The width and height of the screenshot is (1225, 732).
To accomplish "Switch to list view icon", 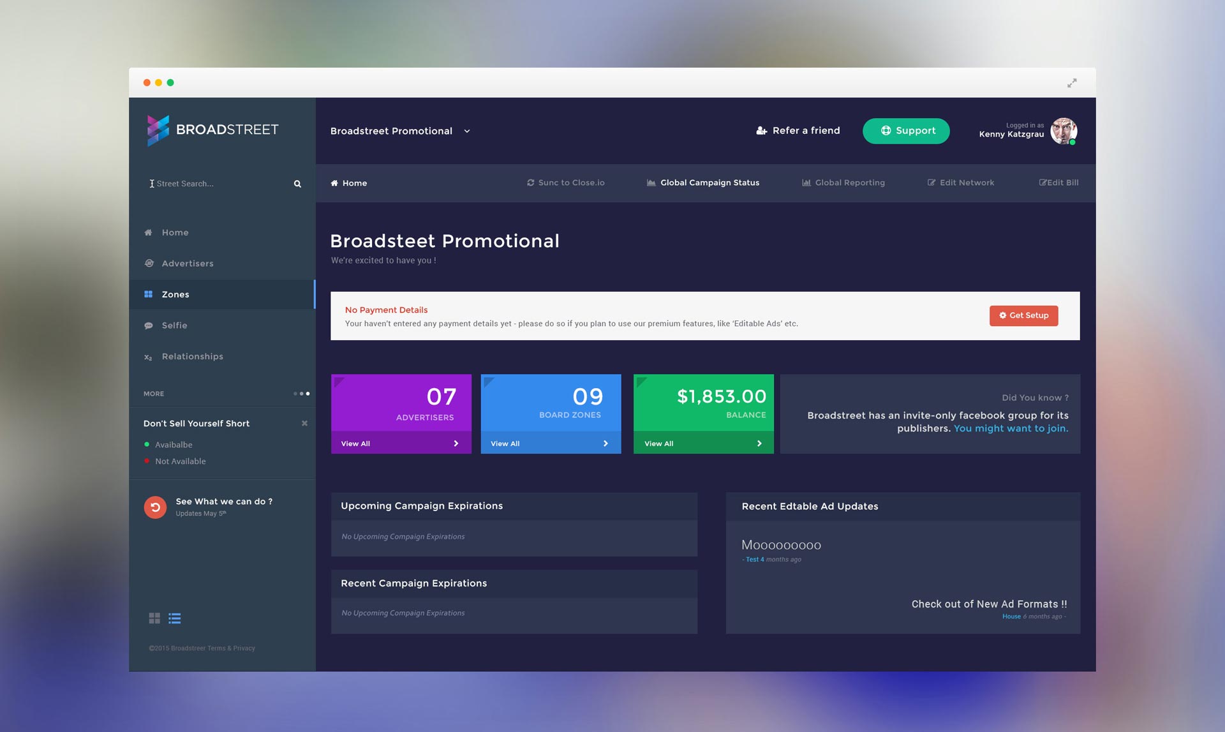I will 174,618.
